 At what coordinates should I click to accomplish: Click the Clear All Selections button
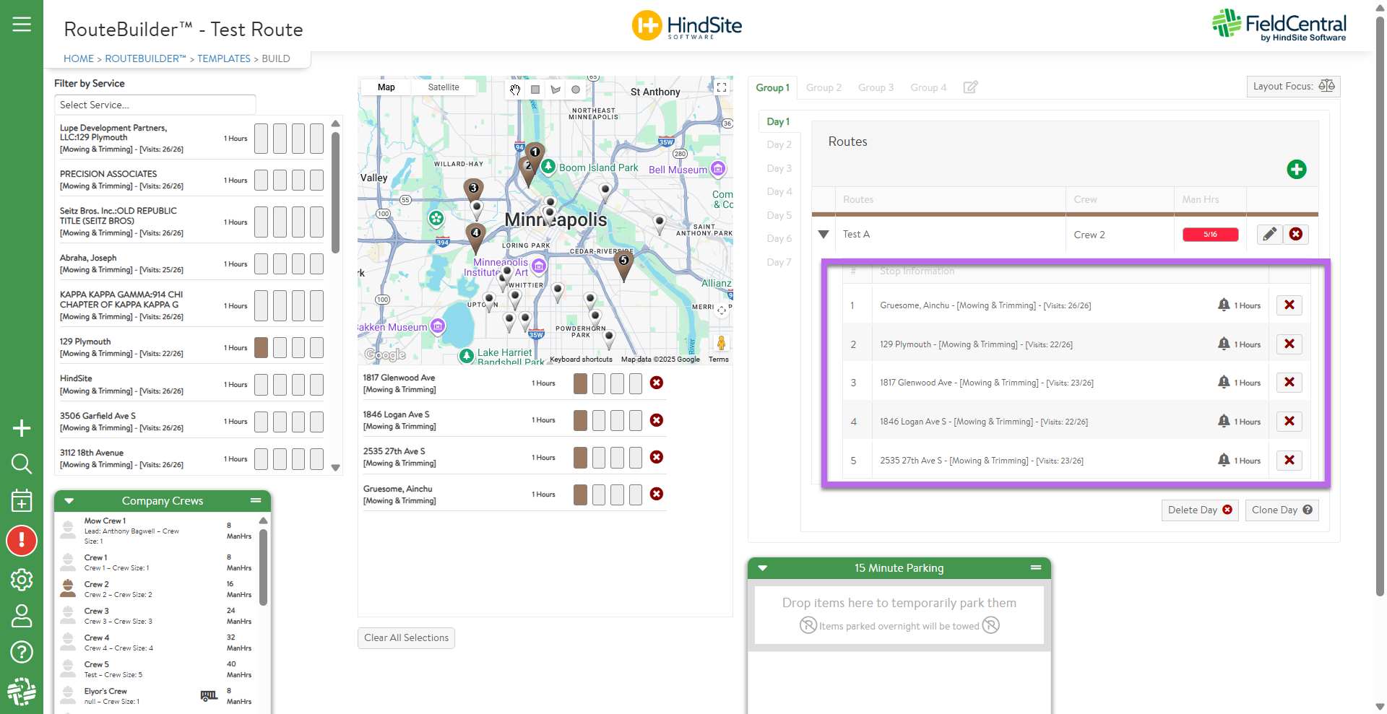click(406, 638)
